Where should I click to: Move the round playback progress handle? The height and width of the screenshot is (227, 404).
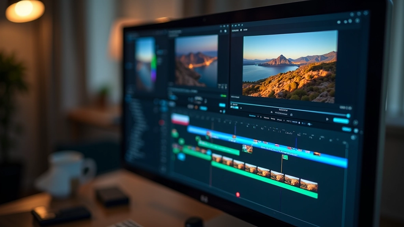click(x=348, y=116)
